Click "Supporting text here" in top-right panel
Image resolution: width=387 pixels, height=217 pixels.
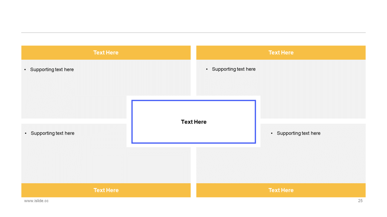point(234,69)
